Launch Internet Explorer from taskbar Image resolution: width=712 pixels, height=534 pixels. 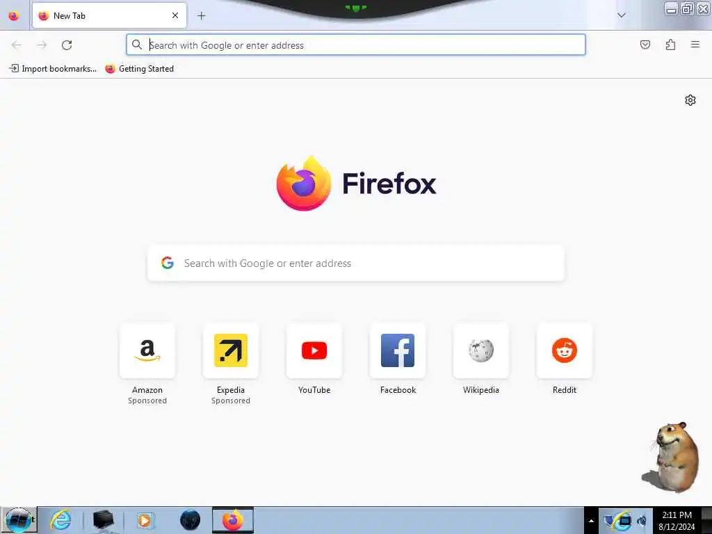click(x=61, y=520)
